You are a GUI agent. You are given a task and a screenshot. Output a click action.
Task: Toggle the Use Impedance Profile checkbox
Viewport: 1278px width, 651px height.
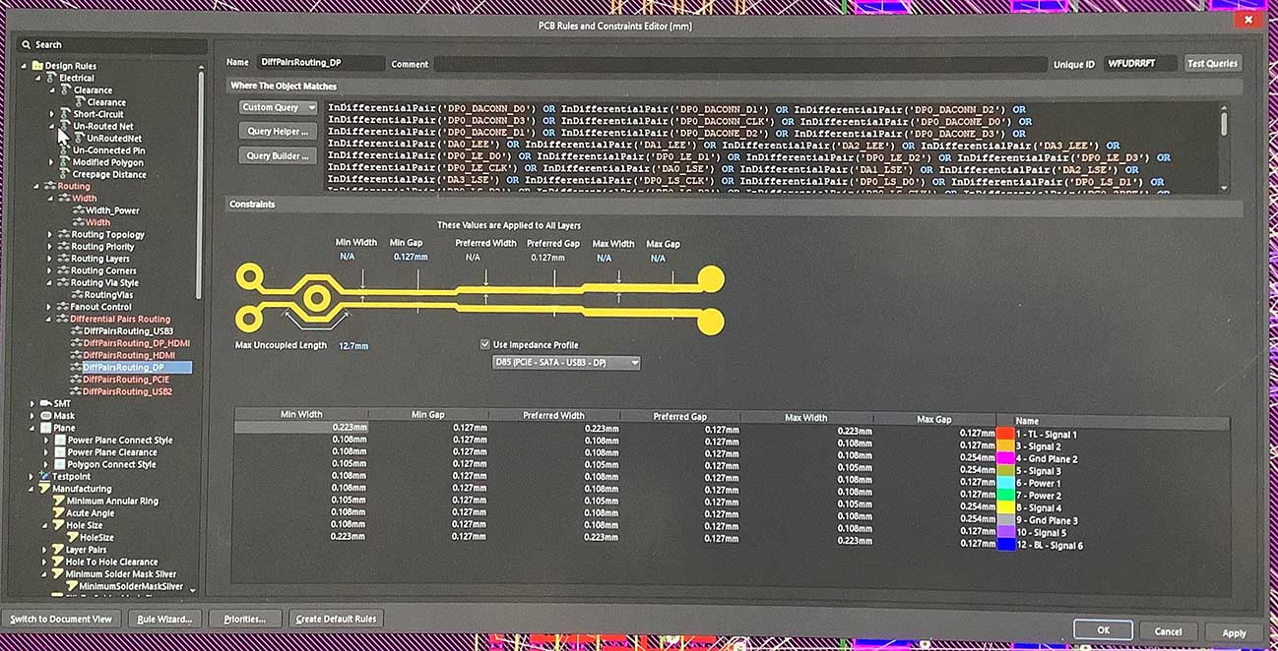tap(484, 345)
